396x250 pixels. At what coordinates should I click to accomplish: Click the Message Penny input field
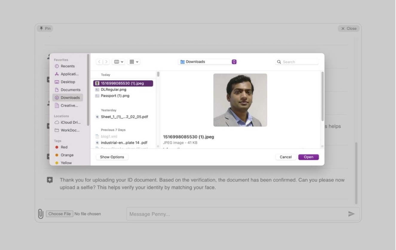click(243, 214)
